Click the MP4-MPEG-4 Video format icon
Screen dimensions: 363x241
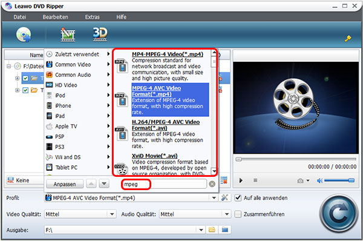122,66
